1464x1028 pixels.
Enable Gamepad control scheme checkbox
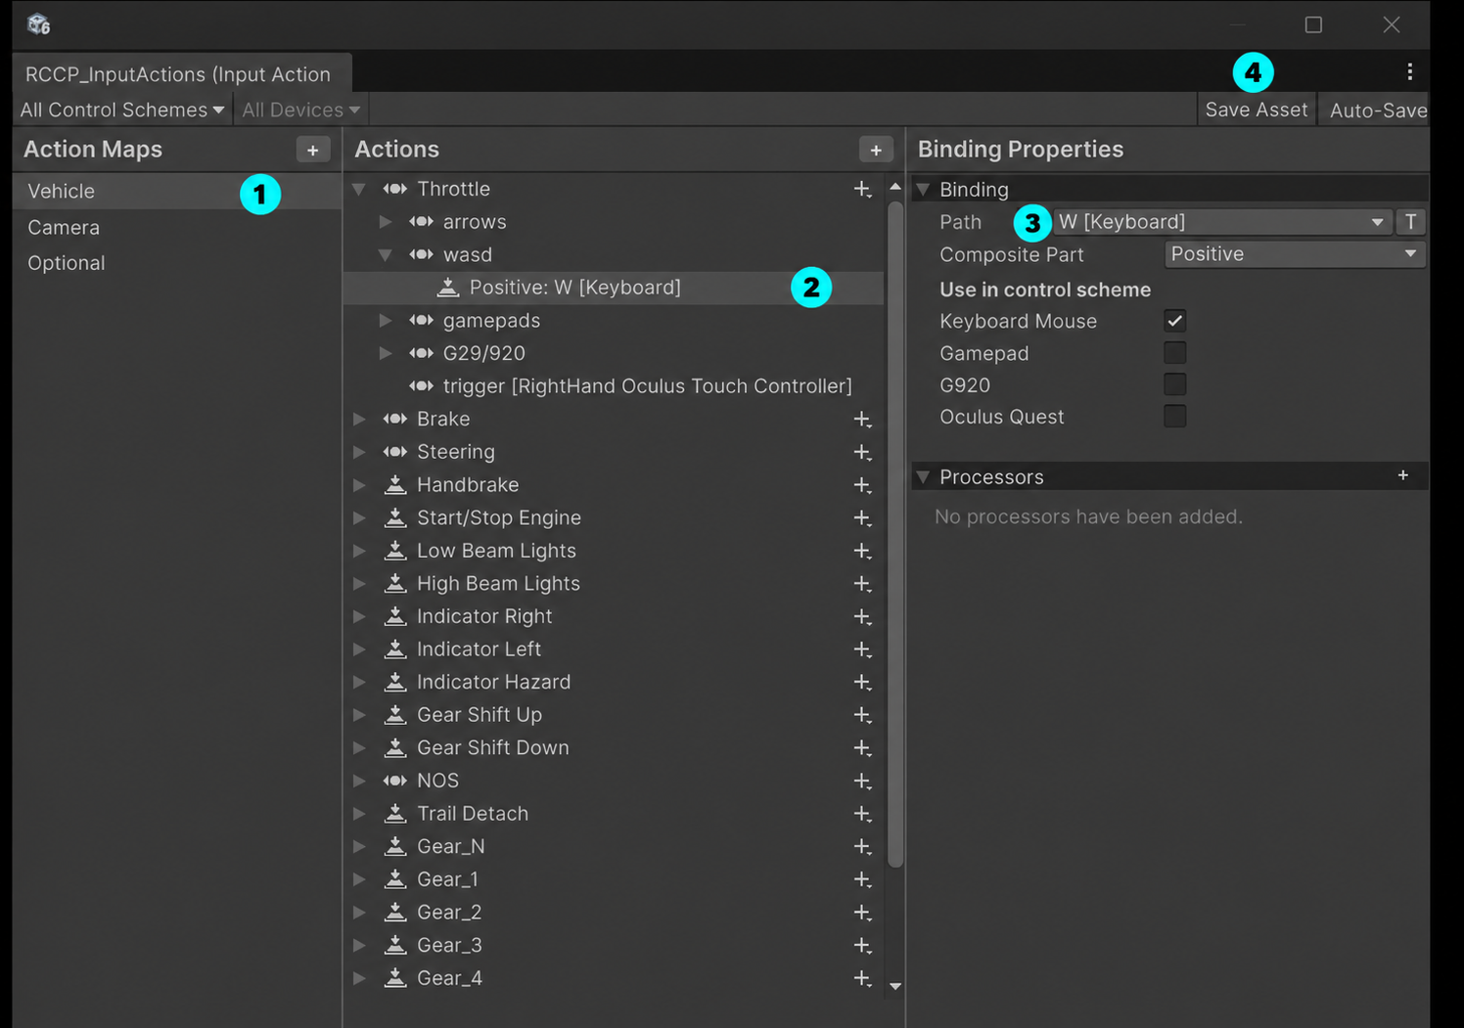pos(1174,353)
